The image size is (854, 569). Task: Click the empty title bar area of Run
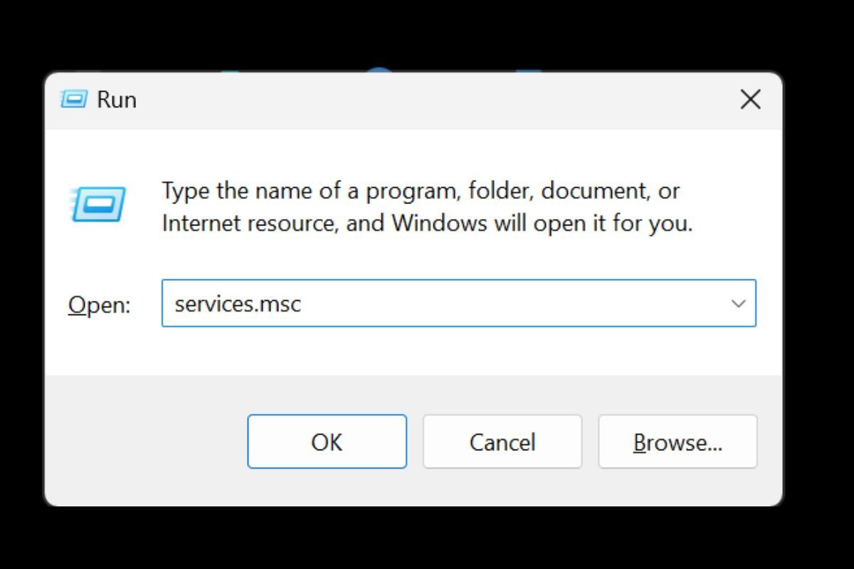point(427,100)
